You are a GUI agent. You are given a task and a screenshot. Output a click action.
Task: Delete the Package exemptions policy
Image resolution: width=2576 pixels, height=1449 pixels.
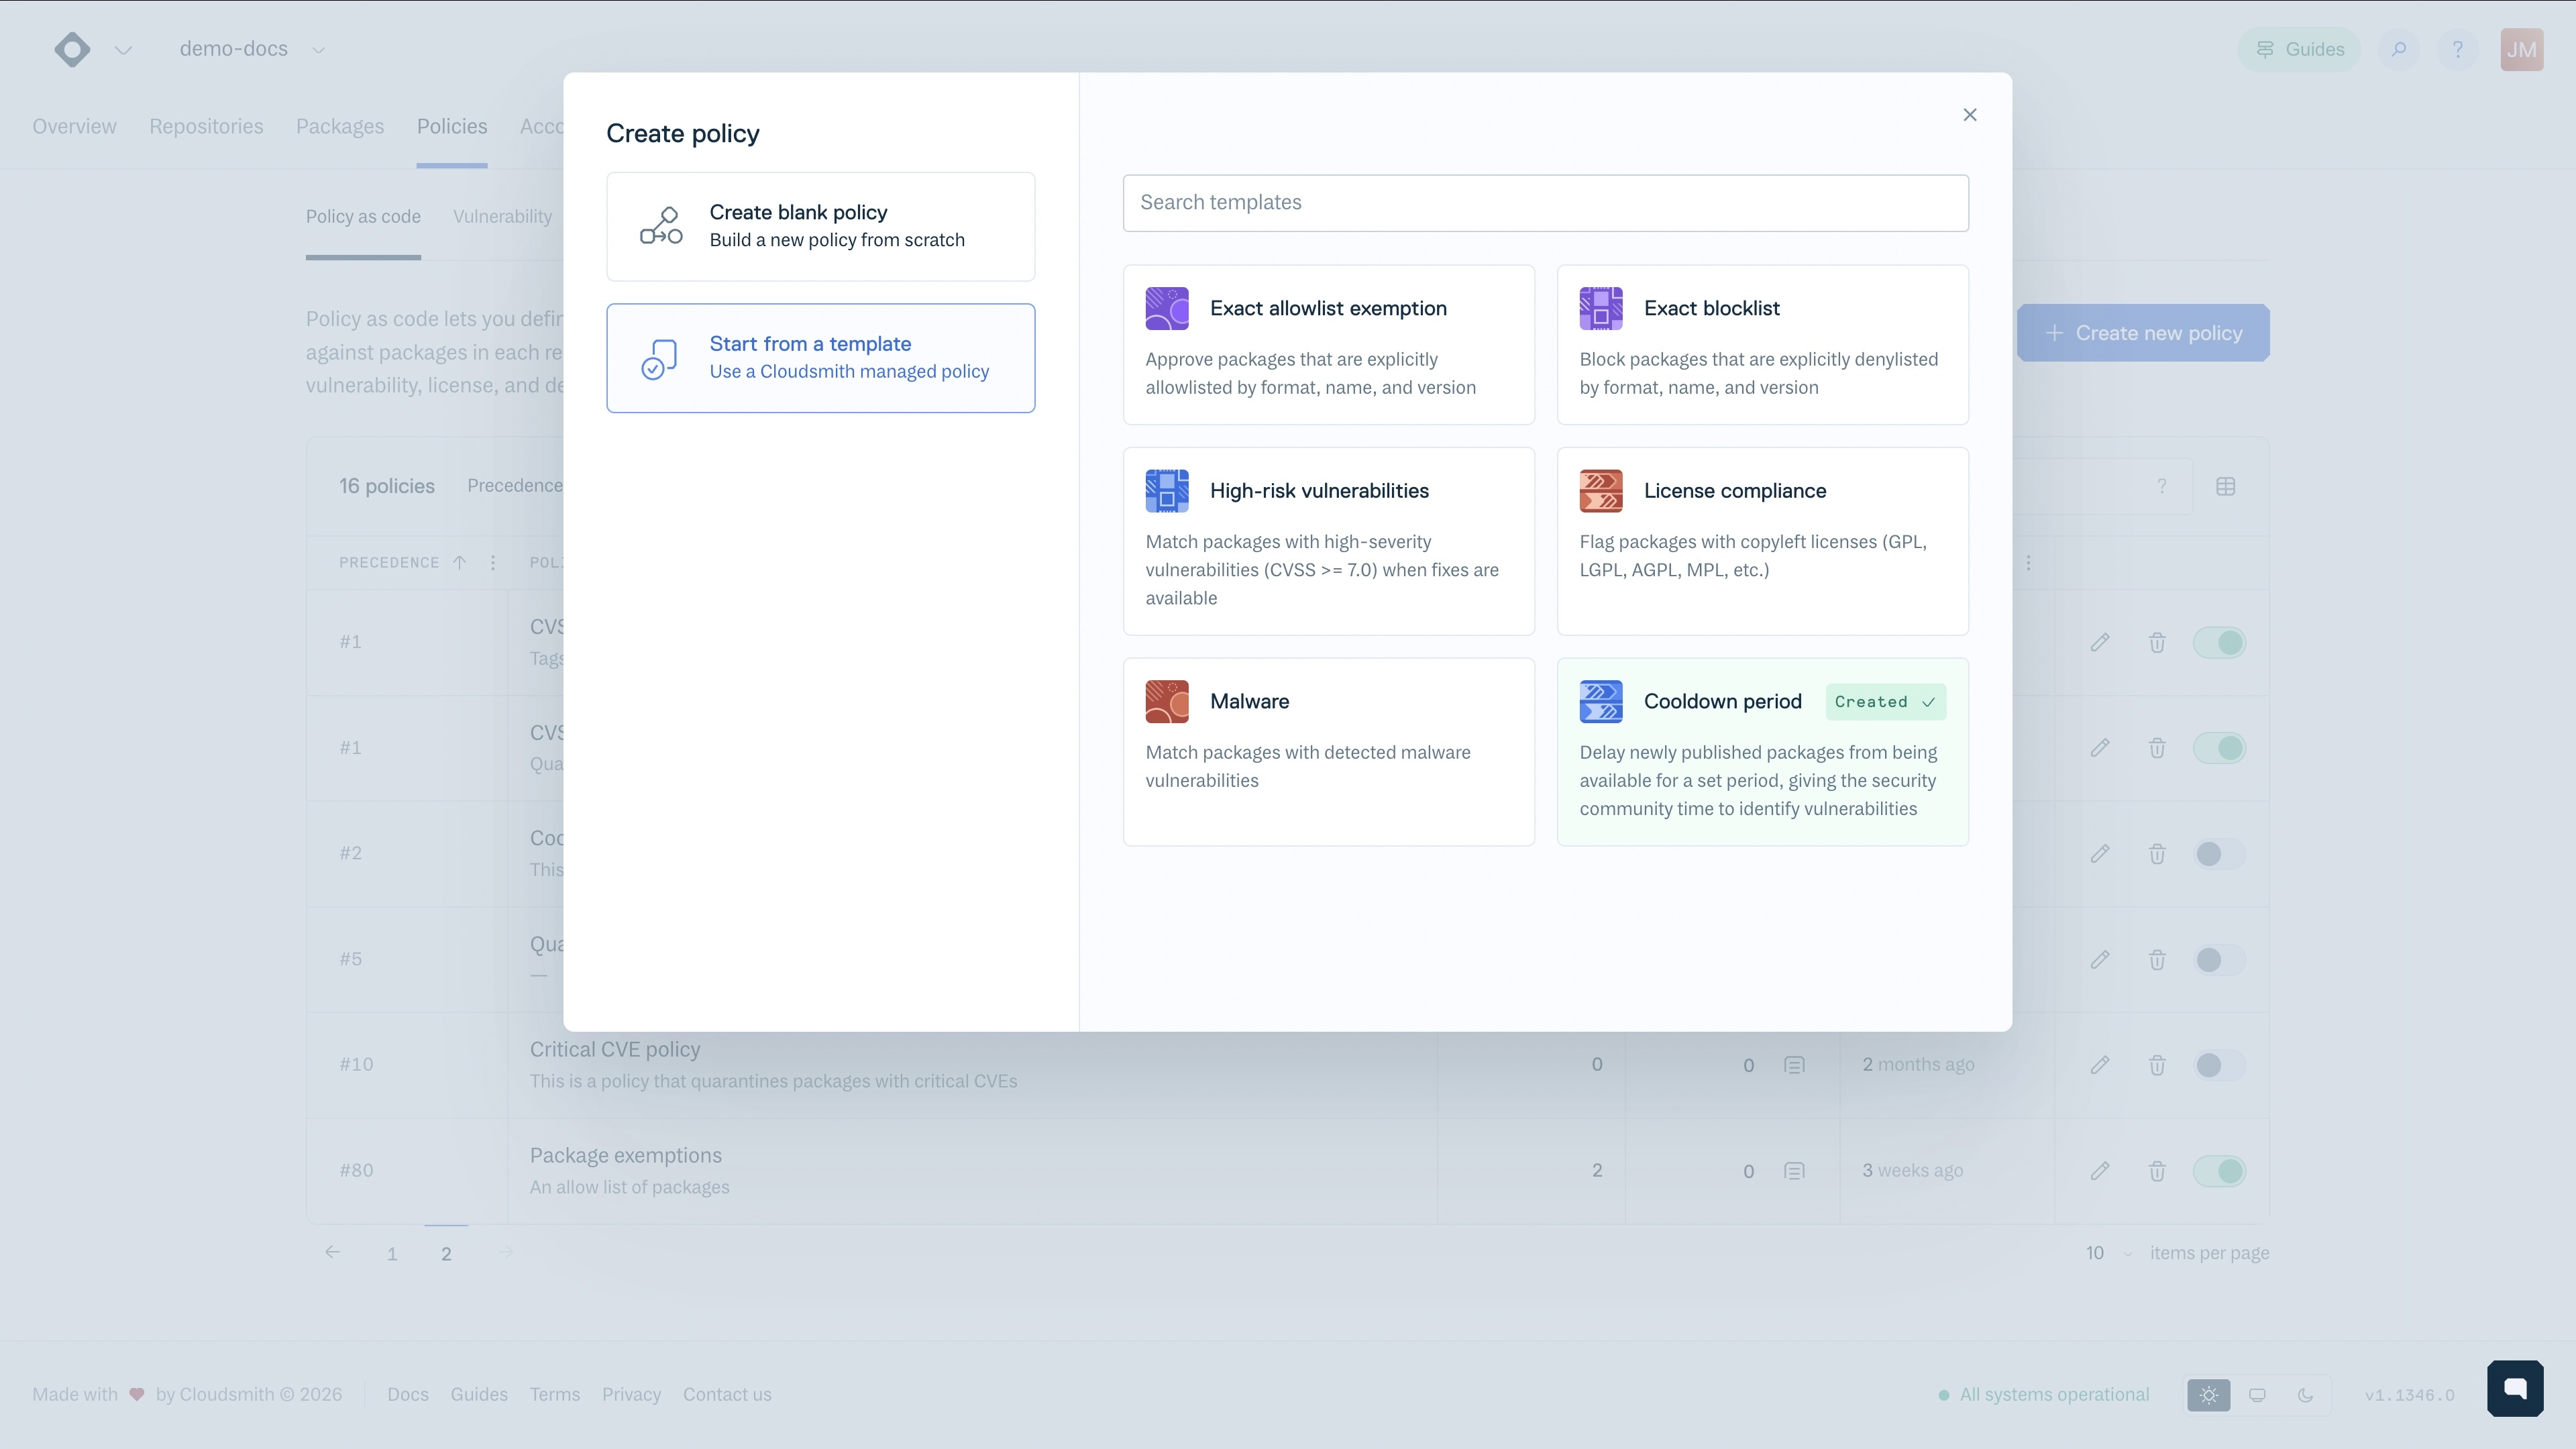[2157, 1171]
